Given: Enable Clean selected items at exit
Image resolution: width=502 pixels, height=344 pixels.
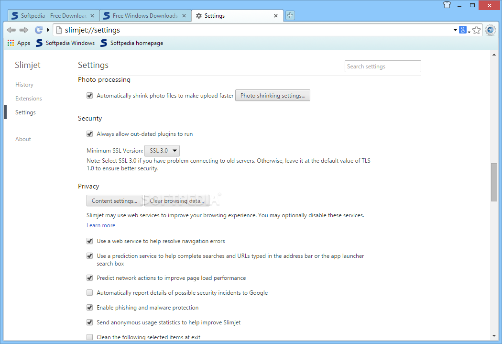Looking at the screenshot, I should (x=90, y=337).
